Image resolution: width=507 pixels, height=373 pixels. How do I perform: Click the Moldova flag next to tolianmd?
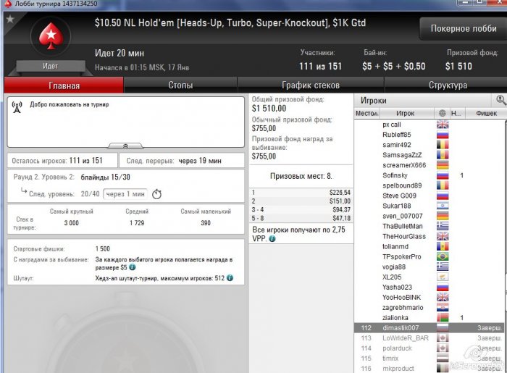(x=443, y=247)
